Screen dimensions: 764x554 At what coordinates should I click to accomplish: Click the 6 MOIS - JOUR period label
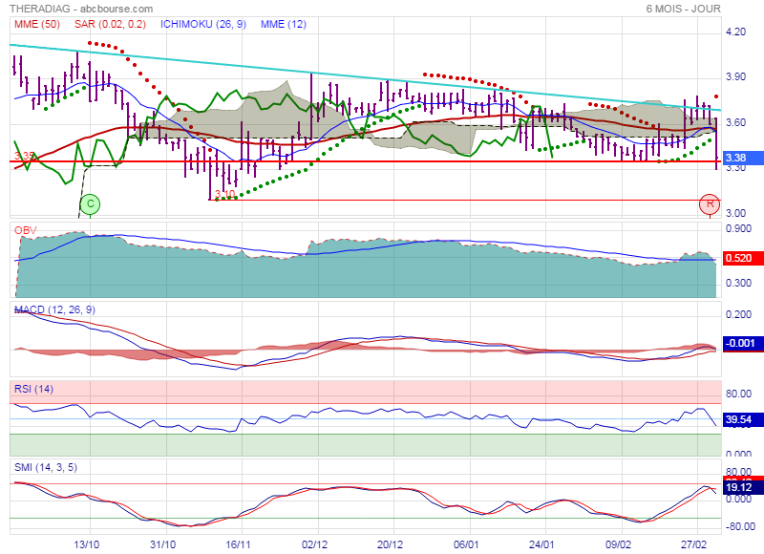[688, 8]
